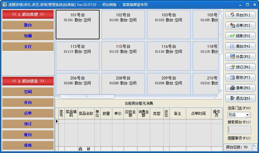Show tables with 预订 status
This screenshot has height=153, width=259.
tap(28, 124)
